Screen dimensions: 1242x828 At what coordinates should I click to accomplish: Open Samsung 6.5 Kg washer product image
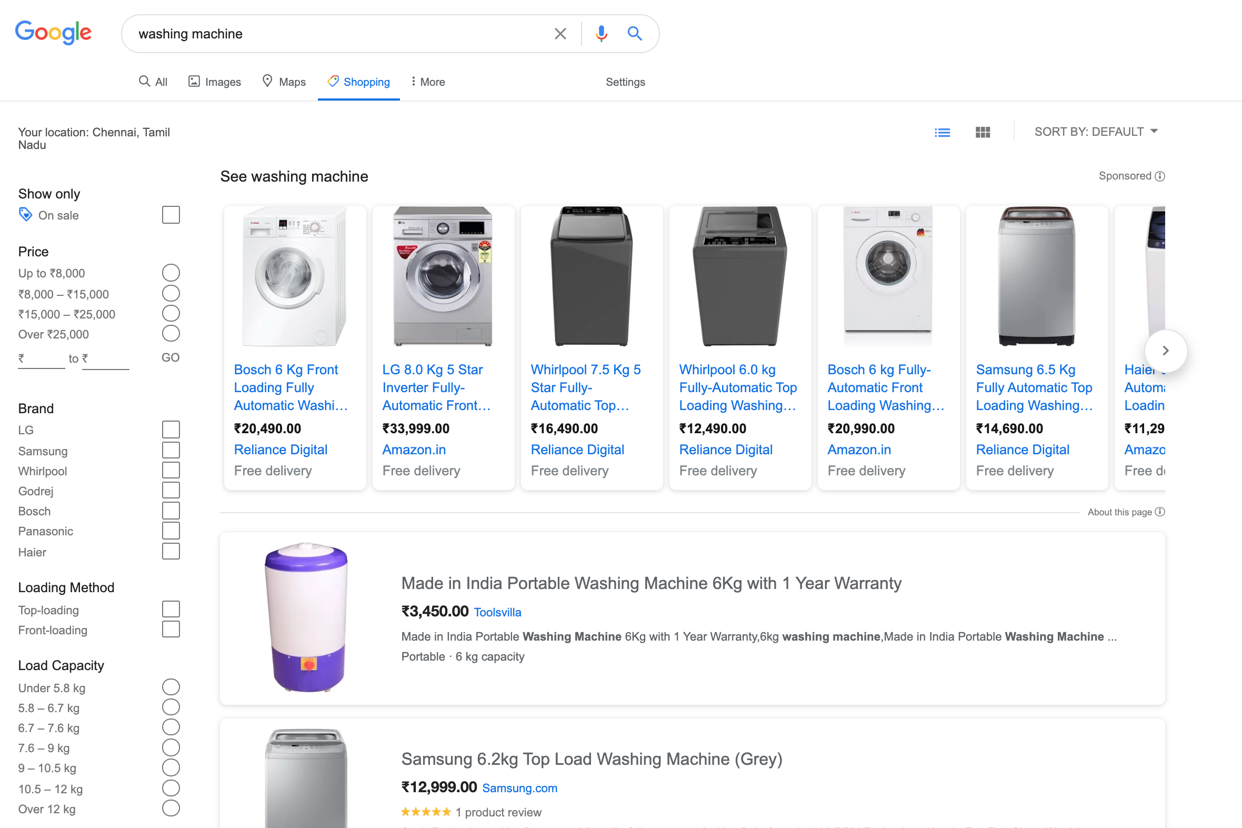click(1037, 277)
